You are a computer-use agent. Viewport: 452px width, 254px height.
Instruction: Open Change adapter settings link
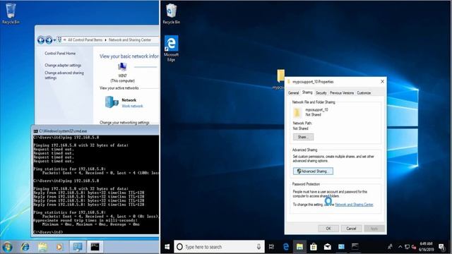pyautogui.click(x=63, y=66)
